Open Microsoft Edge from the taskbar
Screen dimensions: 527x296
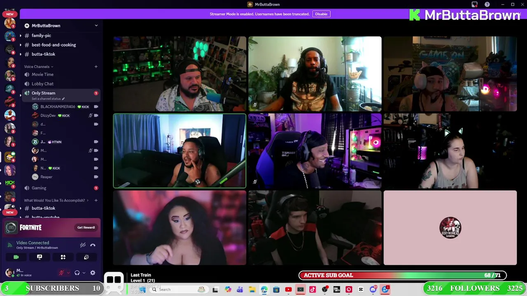[264, 289]
